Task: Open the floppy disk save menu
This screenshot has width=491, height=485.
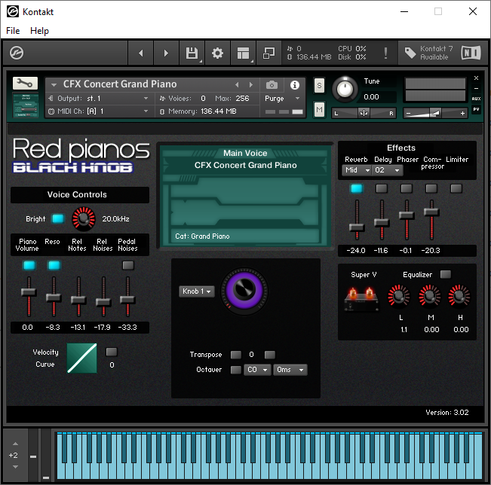Action: tap(192, 53)
